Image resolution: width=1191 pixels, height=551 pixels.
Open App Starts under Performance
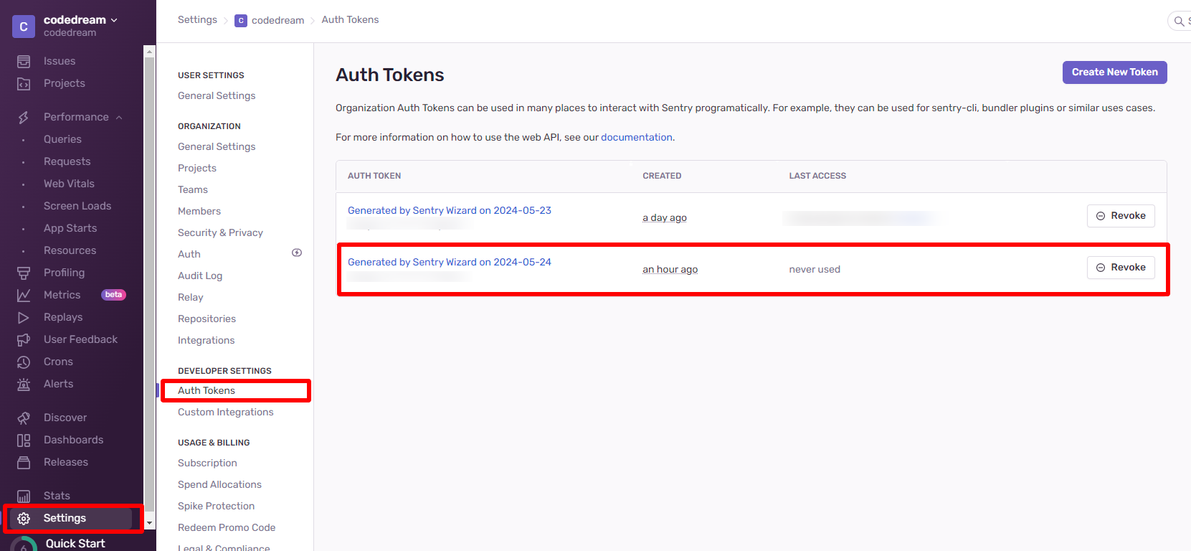coord(70,228)
